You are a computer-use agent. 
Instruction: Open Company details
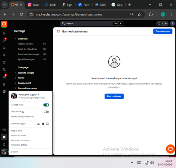pyautogui.click(x=19, y=145)
